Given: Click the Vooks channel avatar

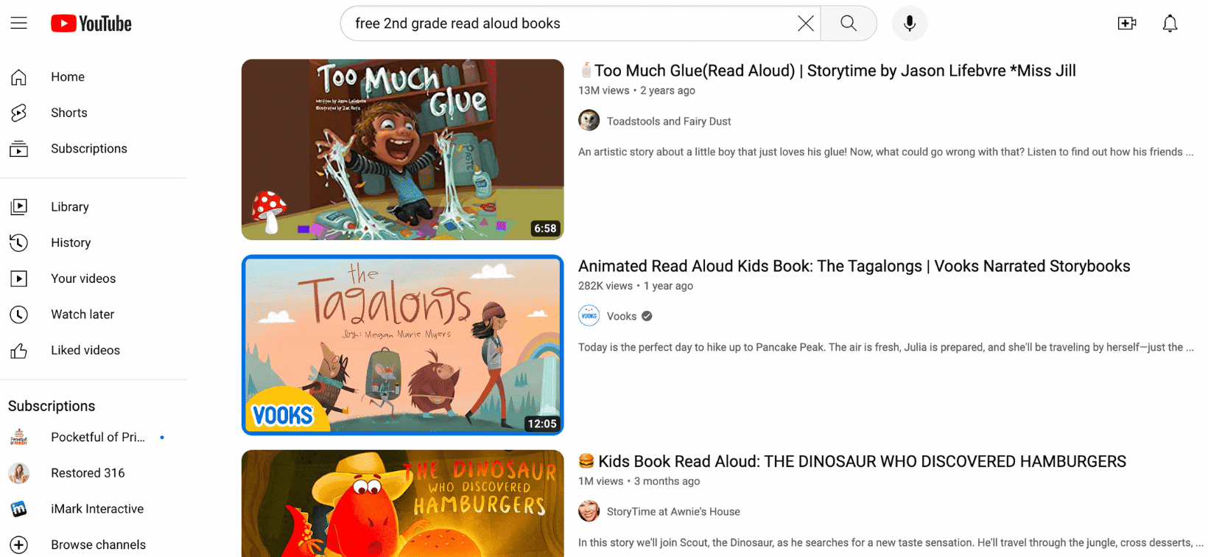Looking at the screenshot, I should [589, 316].
